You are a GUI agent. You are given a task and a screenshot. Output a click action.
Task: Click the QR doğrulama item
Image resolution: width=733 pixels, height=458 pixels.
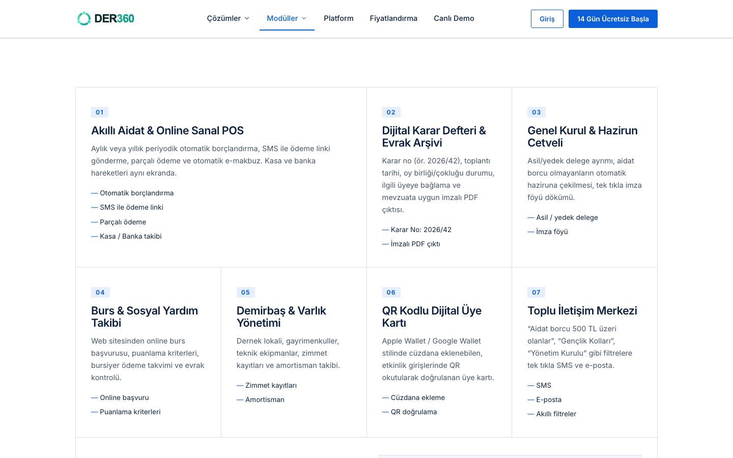(409, 412)
